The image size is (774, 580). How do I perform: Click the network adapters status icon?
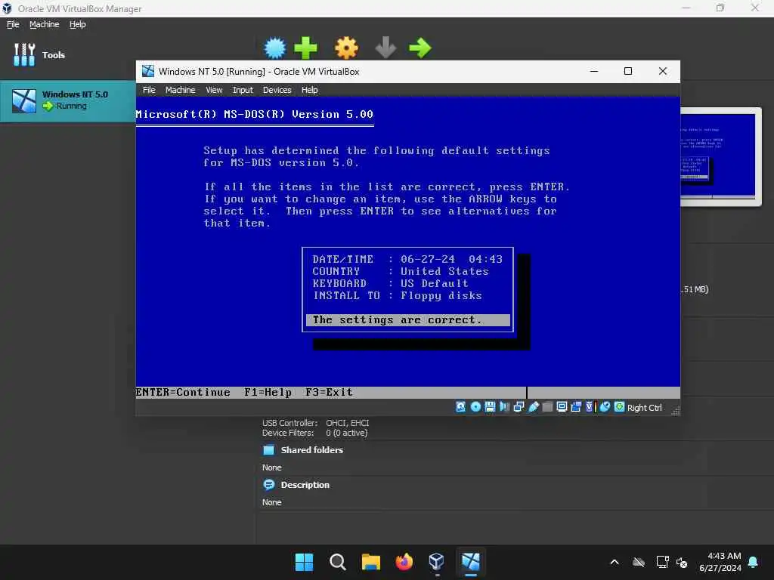[519, 407]
